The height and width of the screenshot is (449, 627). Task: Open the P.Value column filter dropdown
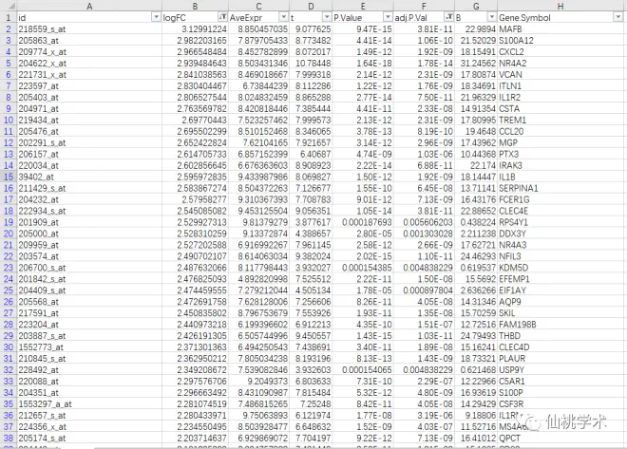388,17
